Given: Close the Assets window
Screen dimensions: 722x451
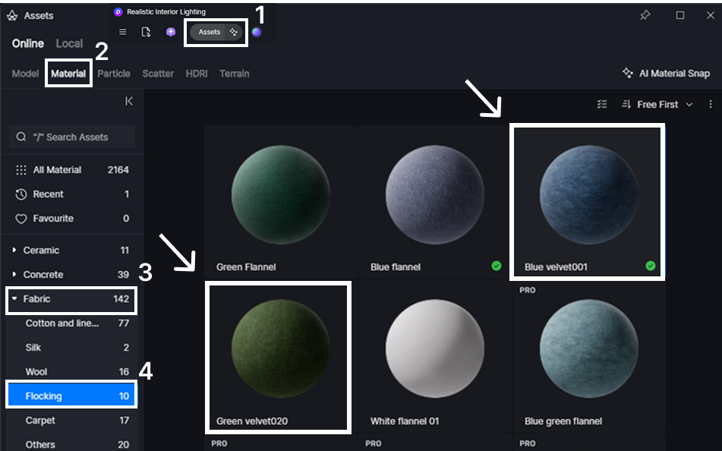Looking at the screenshot, I should pyautogui.click(x=711, y=15).
